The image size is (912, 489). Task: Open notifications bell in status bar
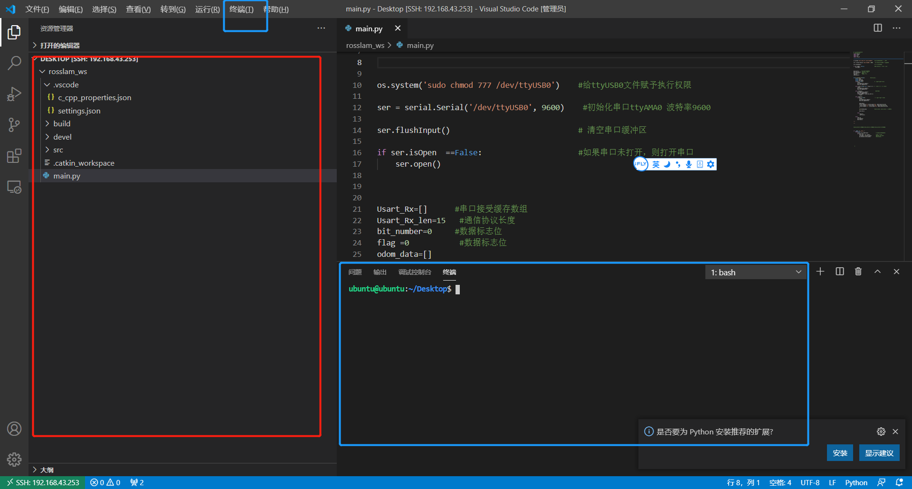coord(899,482)
